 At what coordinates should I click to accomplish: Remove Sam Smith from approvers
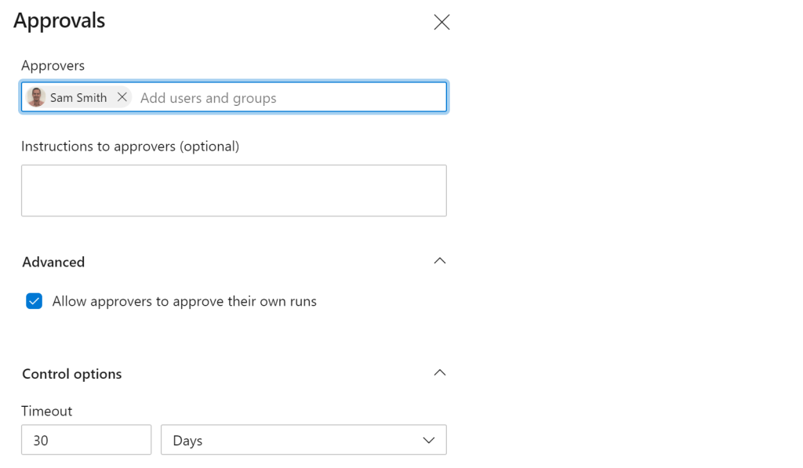pyautogui.click(x=122, y=97)
